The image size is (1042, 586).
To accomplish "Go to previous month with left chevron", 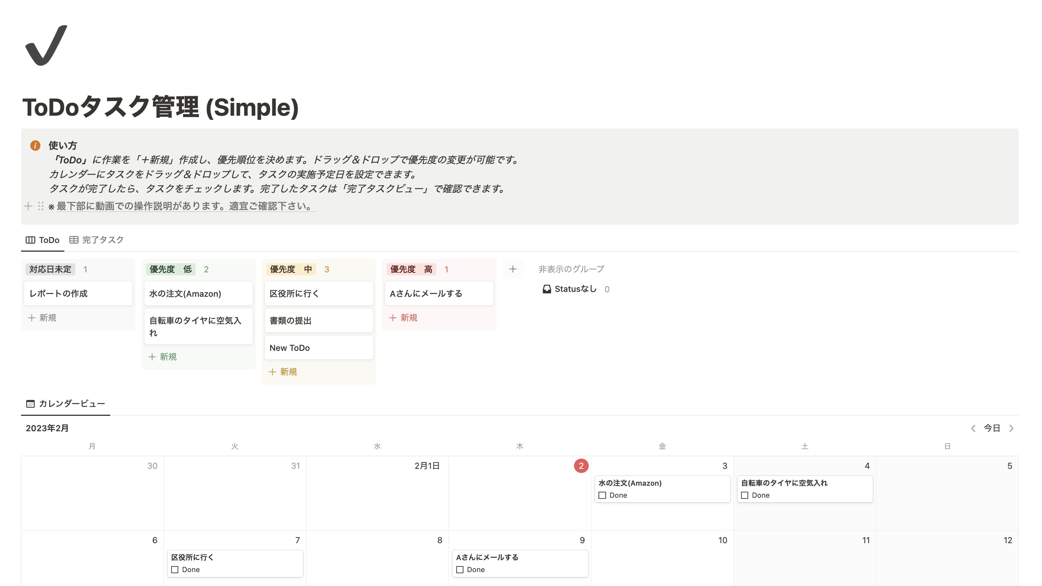I will tap(973, 428).
